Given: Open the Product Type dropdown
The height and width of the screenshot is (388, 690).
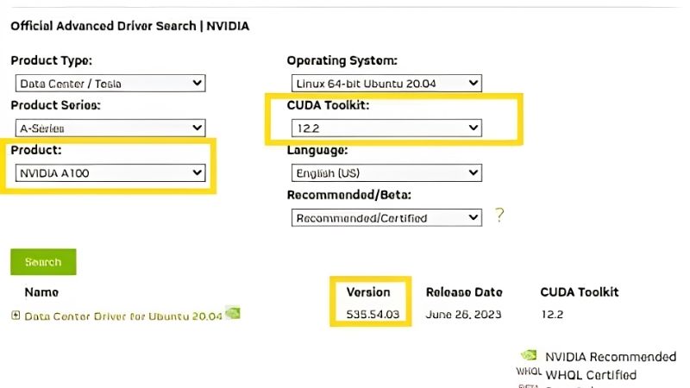Looking at the screenshot, I should [x=110, y=83].
